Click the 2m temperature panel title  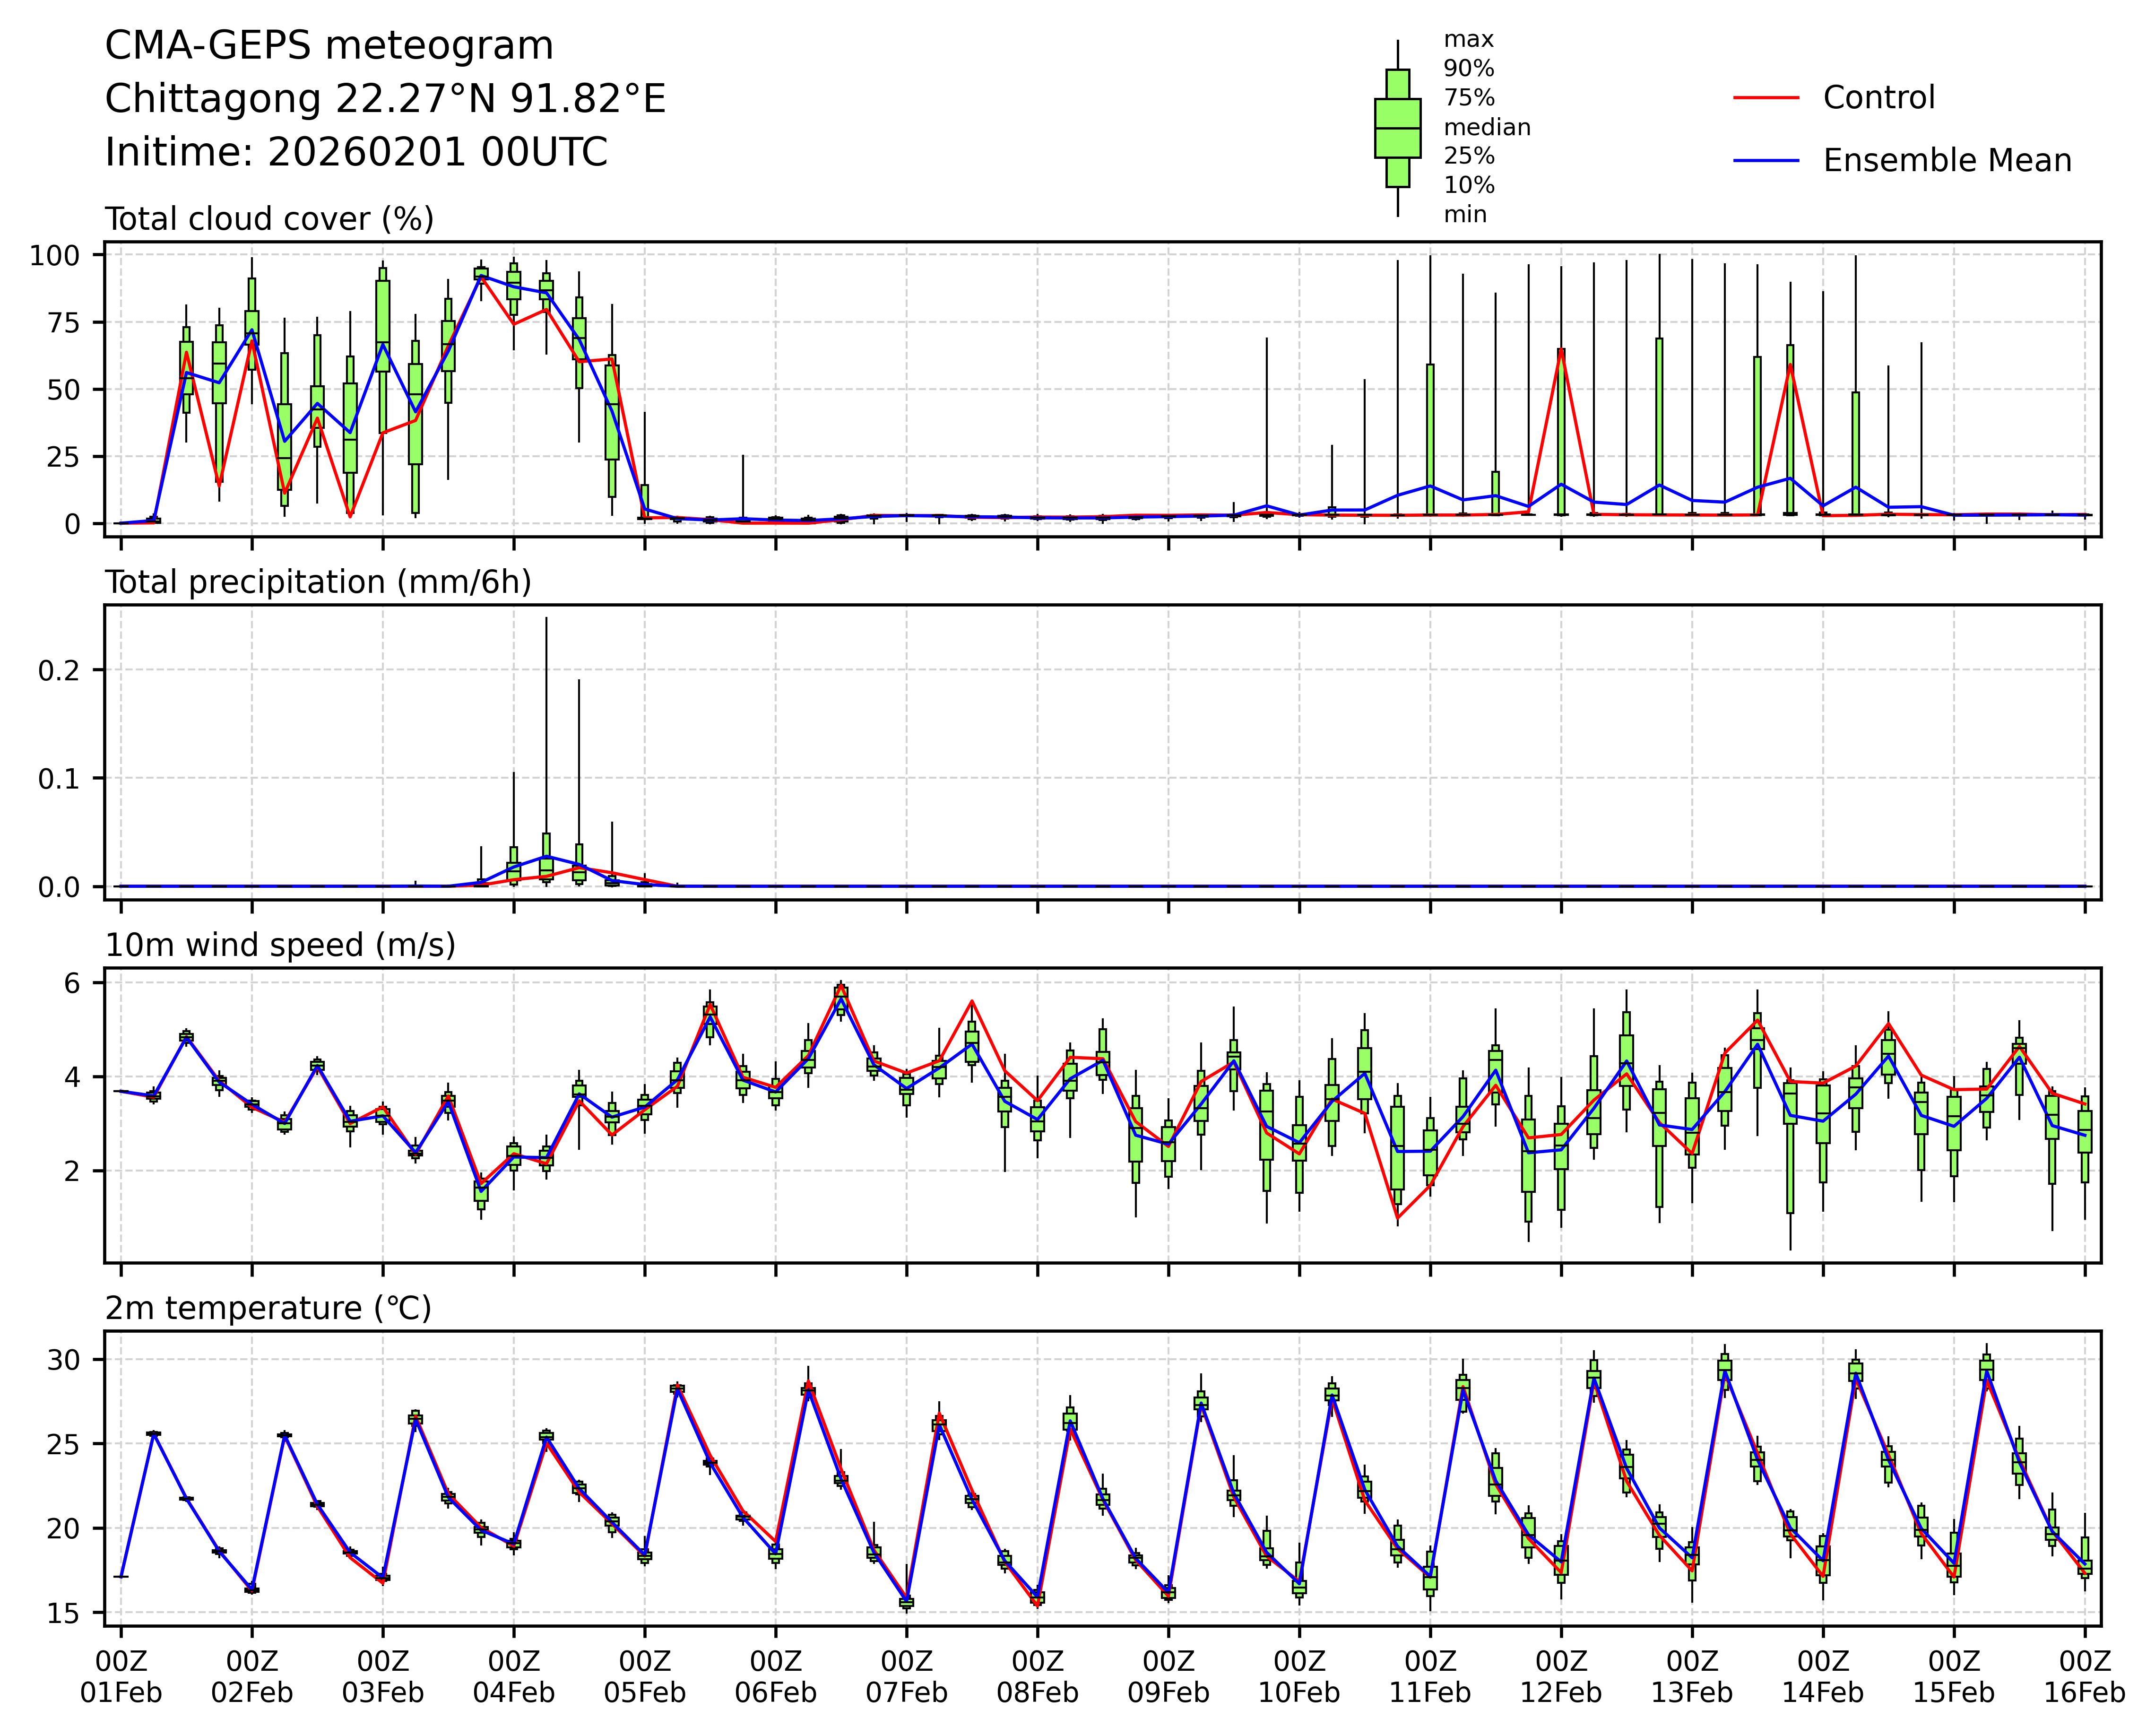coord(268,1308)
